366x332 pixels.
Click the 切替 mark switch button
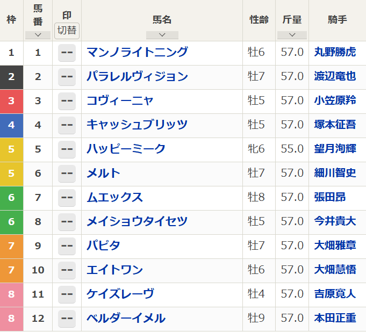(x=67, y=30)
